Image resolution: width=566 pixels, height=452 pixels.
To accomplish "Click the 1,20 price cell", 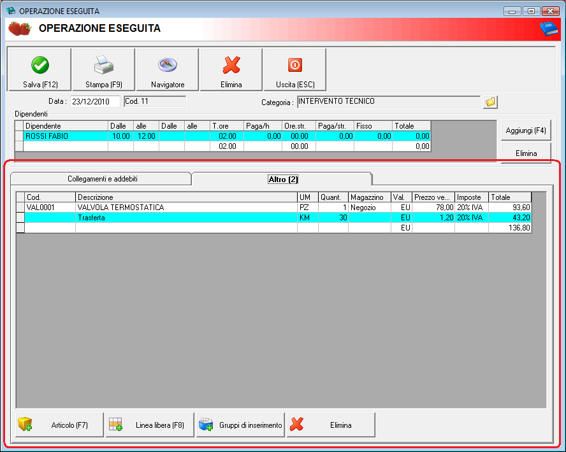I will pyautogui.click(x=433, y=217).
